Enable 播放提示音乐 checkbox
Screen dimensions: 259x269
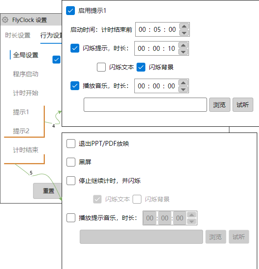tap(71, 218)
